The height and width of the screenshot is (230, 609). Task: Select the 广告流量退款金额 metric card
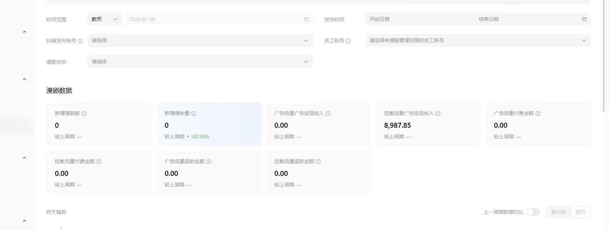point(209,172)
